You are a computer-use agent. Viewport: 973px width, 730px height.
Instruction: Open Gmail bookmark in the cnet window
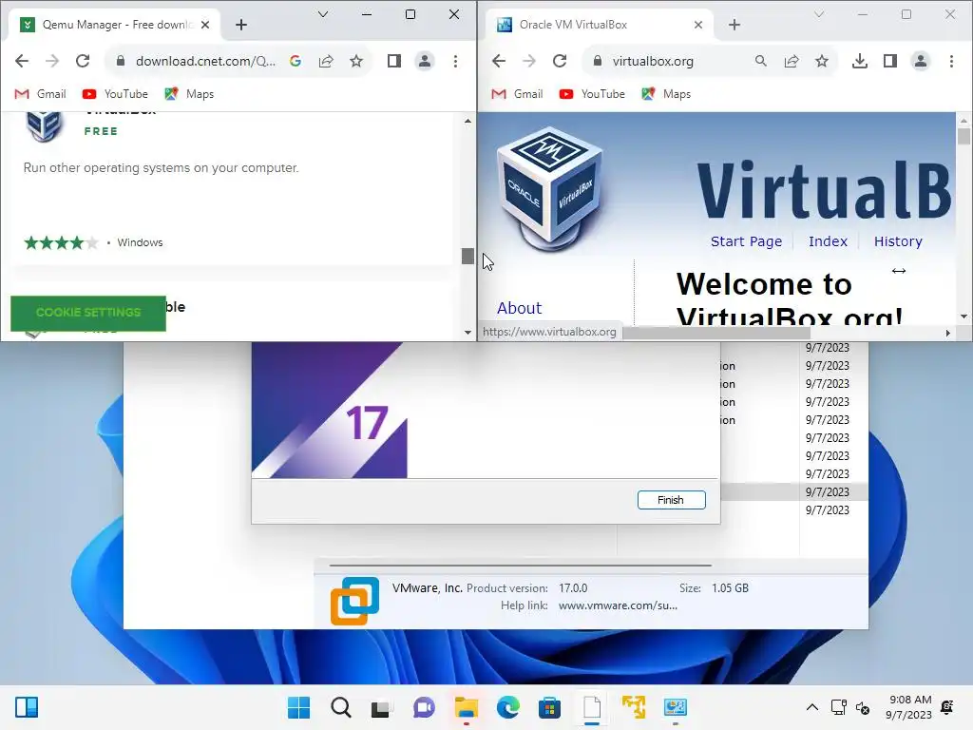pyautogui.click(x=40, y=94)
